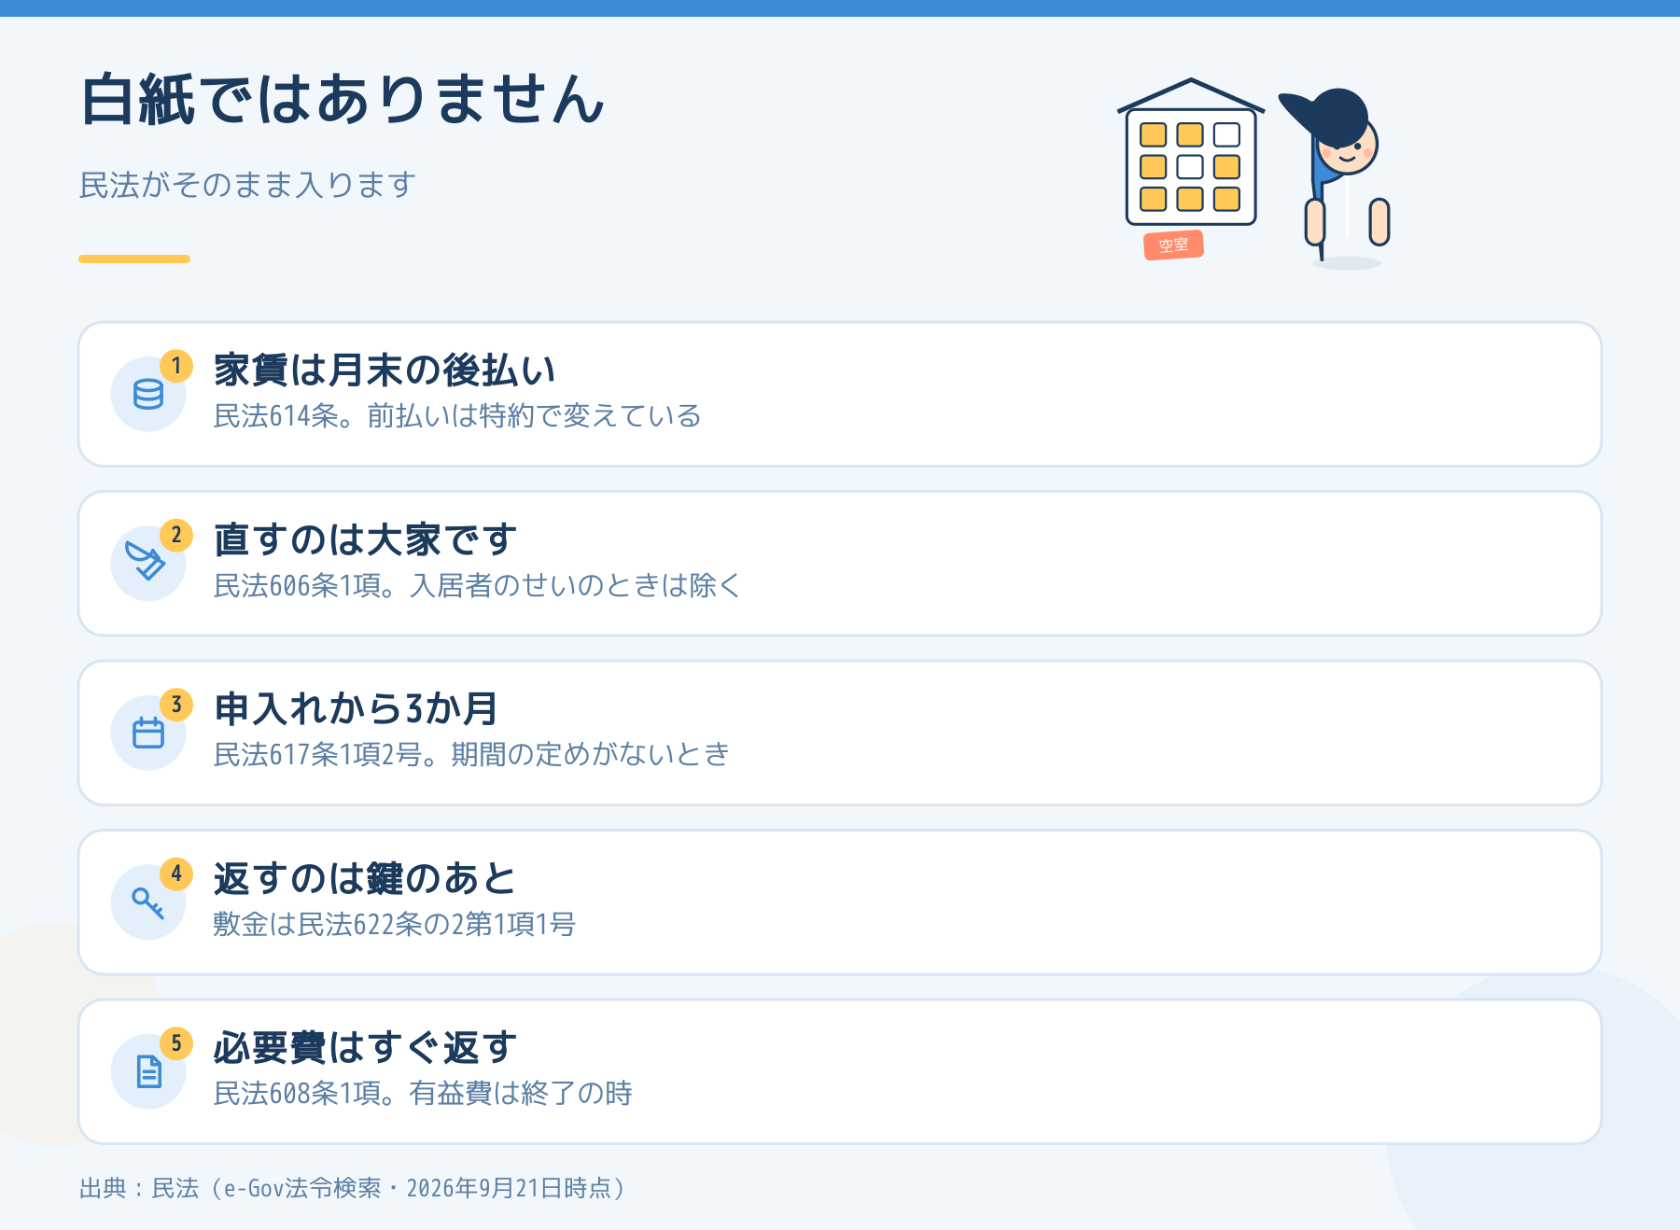This screenshot has height=1230, width=1680.
Task: Click the number 3 badge
Action: [176, 705]
